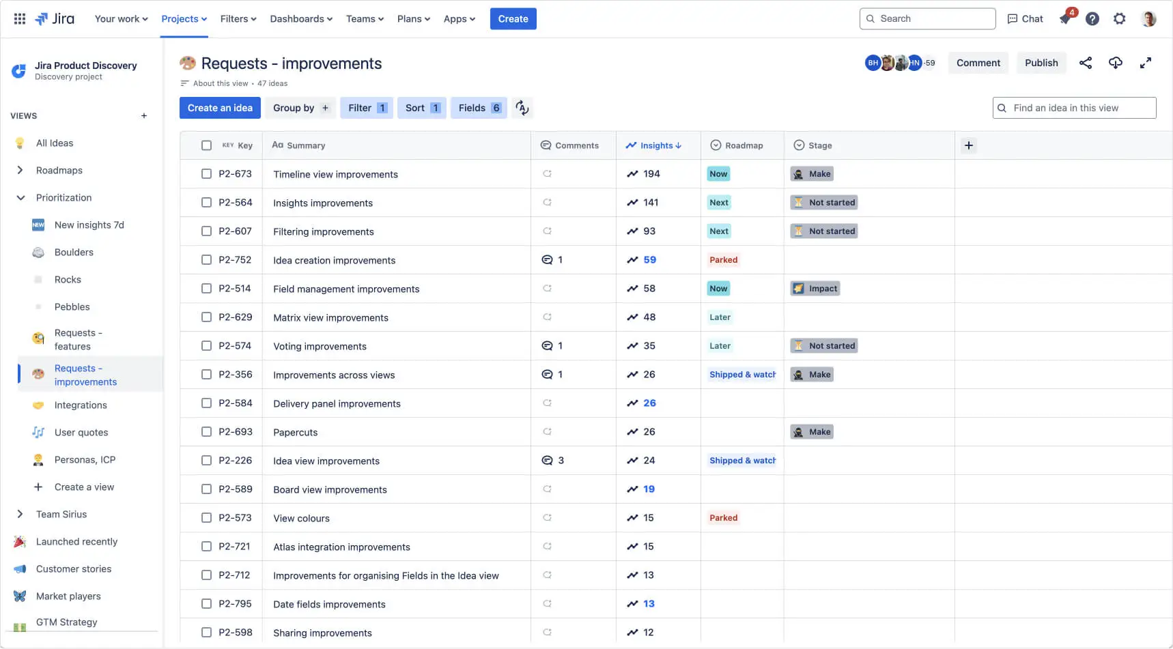The width and height of the screenshot is (1173, 649).
Task: Open the Dashboards dropdown menu
Action: click(301, 19)
